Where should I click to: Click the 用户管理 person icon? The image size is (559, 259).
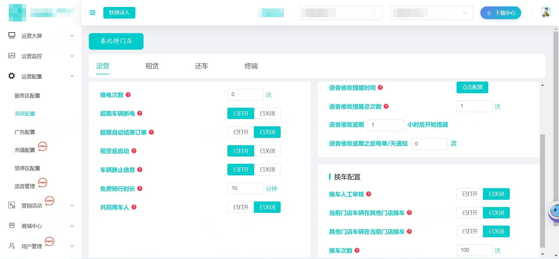[x=12, y=246]
